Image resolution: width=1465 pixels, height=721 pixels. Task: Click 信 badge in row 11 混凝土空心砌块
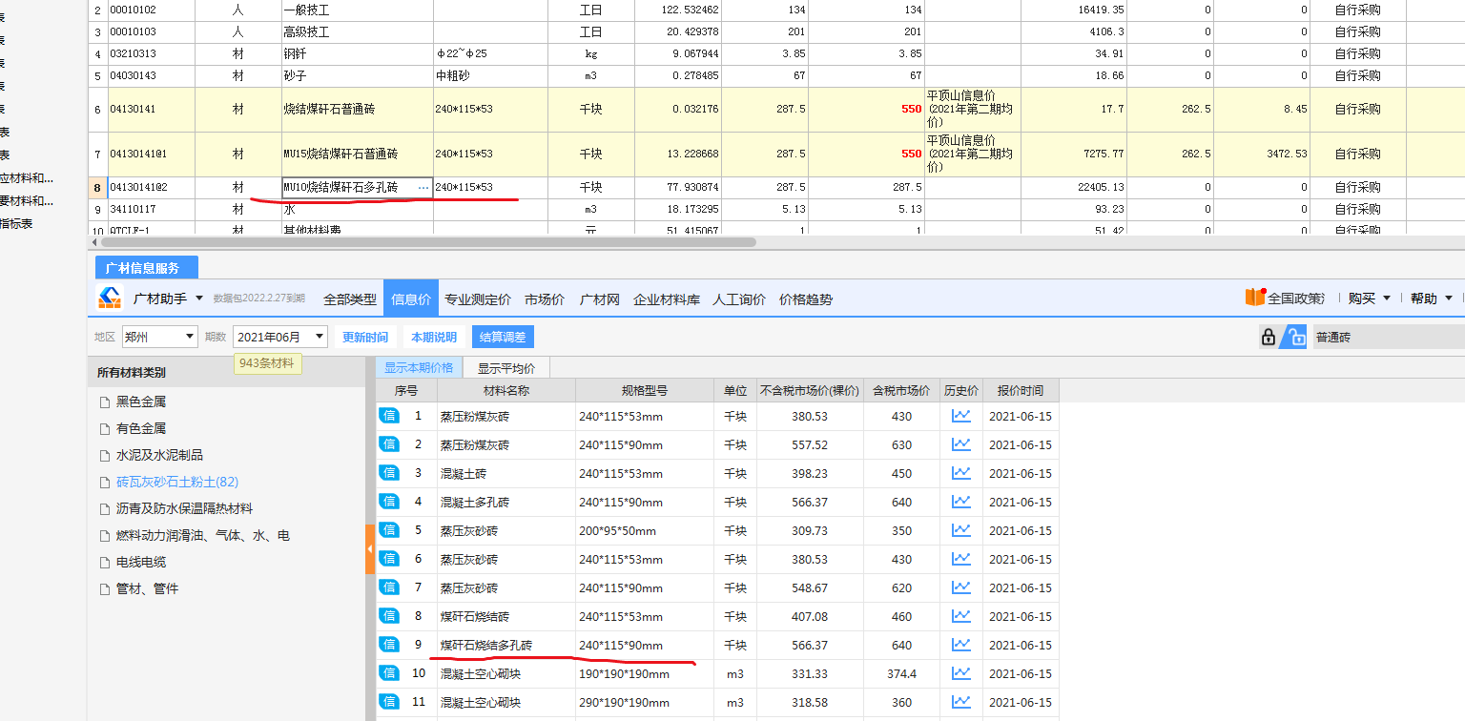pos(388,702)
